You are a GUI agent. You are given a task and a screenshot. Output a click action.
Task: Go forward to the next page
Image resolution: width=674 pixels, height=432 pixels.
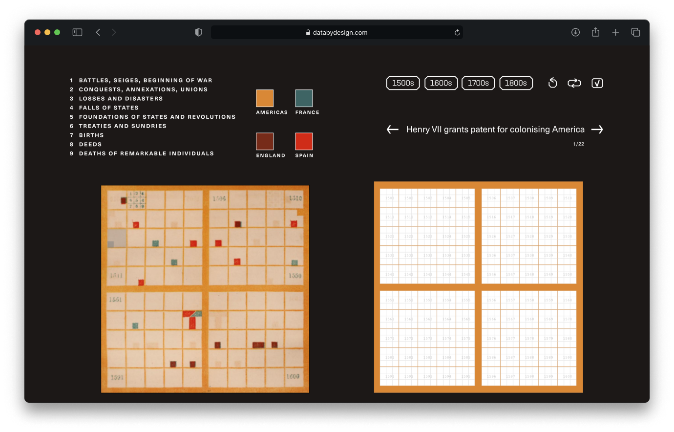114,32
